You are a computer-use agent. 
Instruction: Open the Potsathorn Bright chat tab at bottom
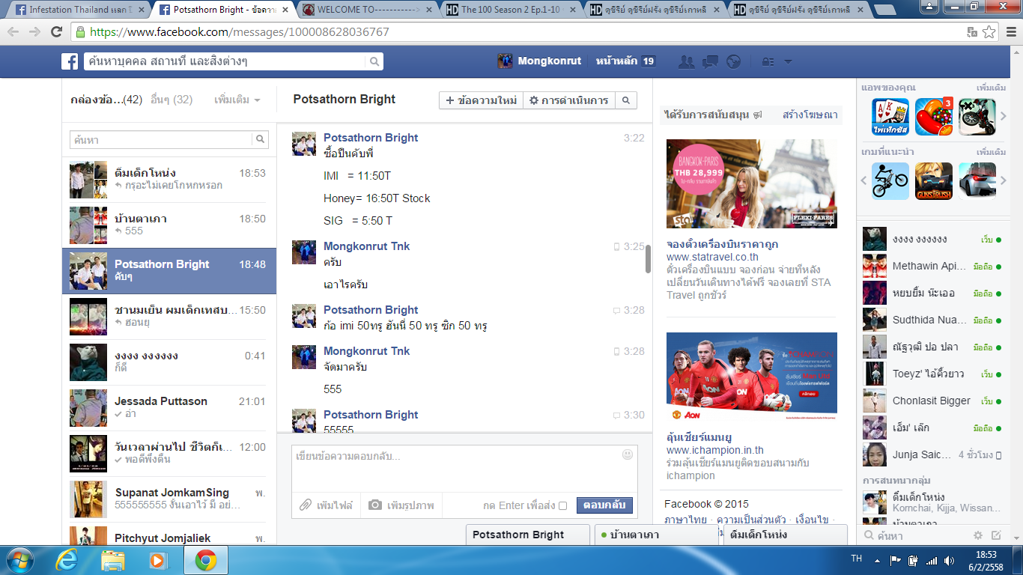pos(528,535)
